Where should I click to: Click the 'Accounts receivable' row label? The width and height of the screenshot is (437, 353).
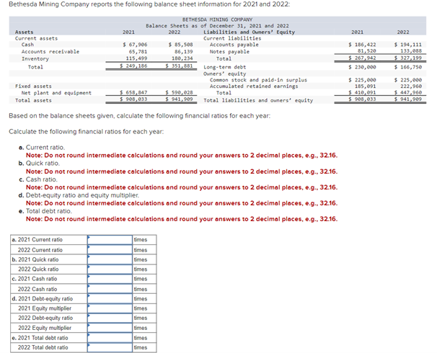point(50,52)
